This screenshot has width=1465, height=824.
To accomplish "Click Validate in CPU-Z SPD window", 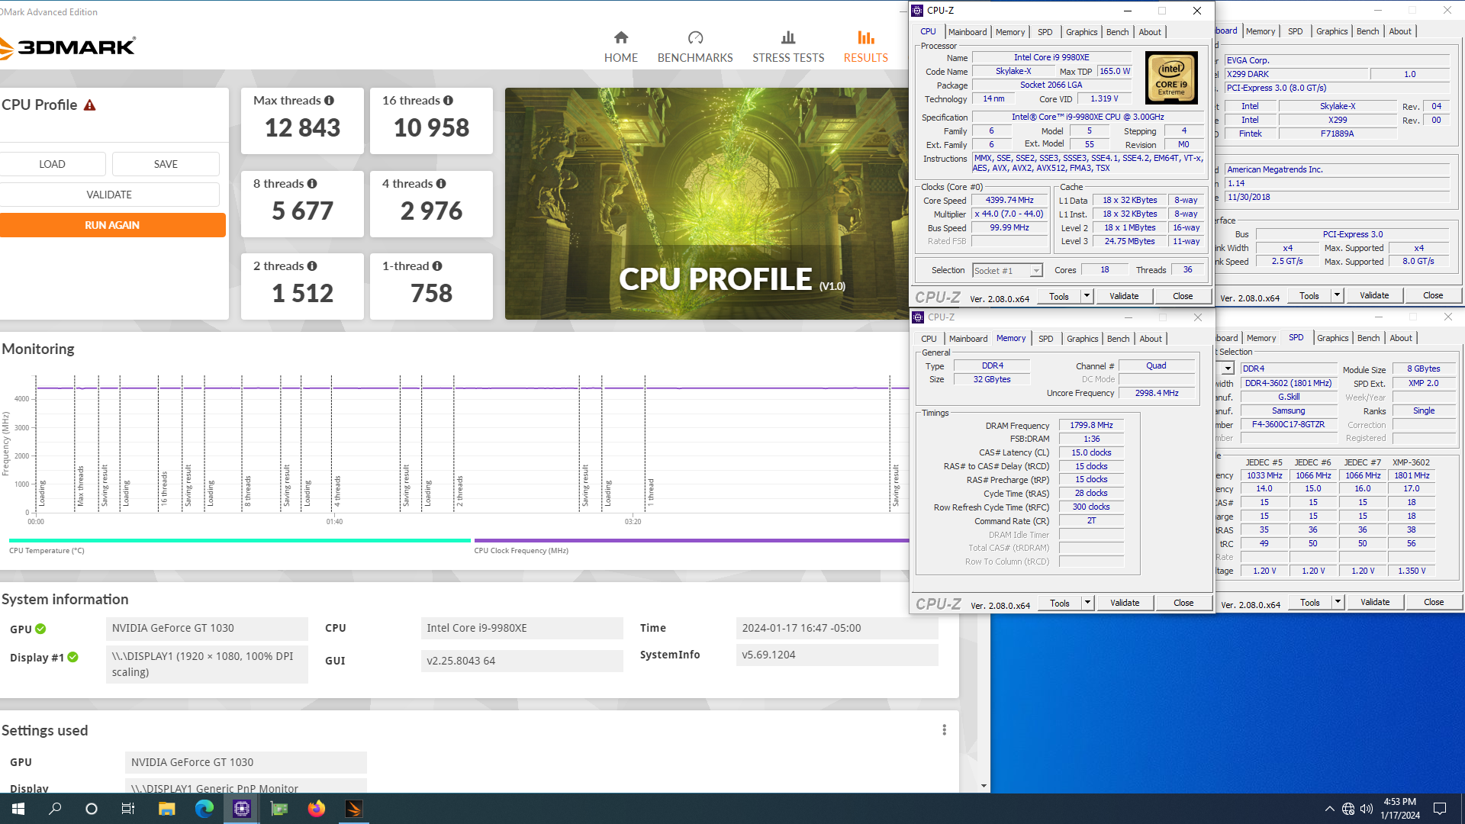I will point(1375,602).
